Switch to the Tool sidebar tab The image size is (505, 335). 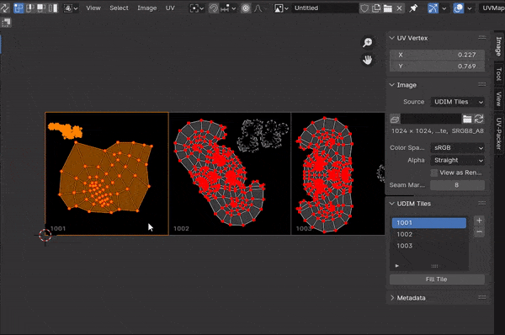(x=498, y=74)
